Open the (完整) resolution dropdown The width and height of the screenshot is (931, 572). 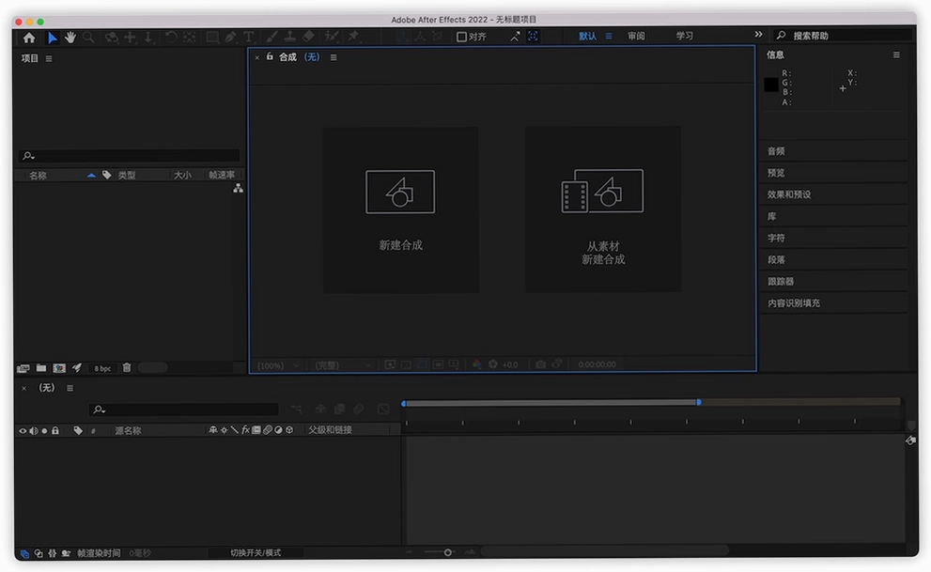click(343, 365)
